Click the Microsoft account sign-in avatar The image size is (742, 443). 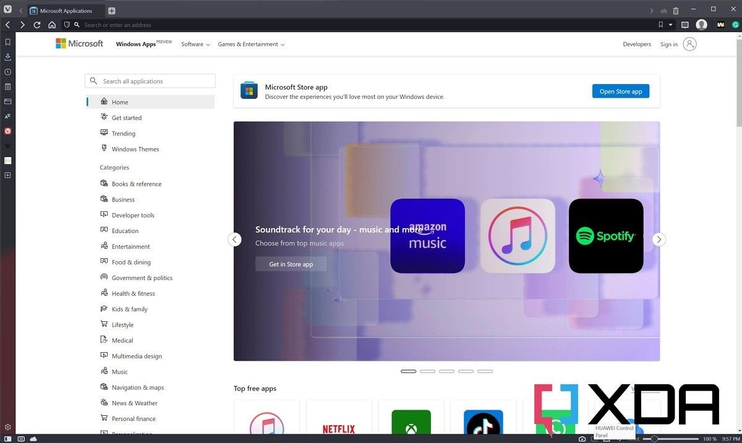pos(690,44)
